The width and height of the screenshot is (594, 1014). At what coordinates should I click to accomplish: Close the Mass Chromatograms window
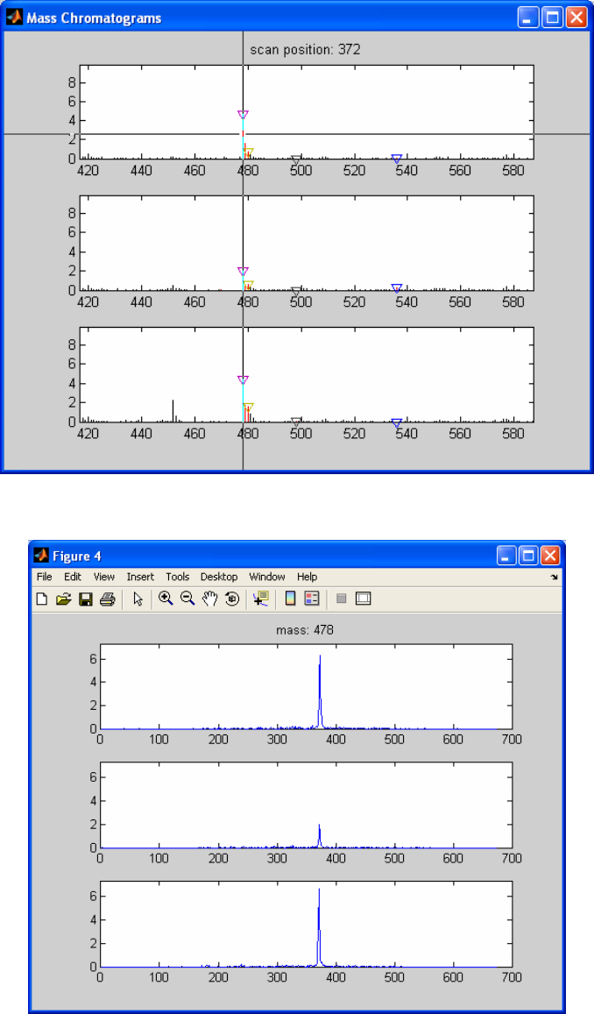pyautogui.click(x=576, y=18)
